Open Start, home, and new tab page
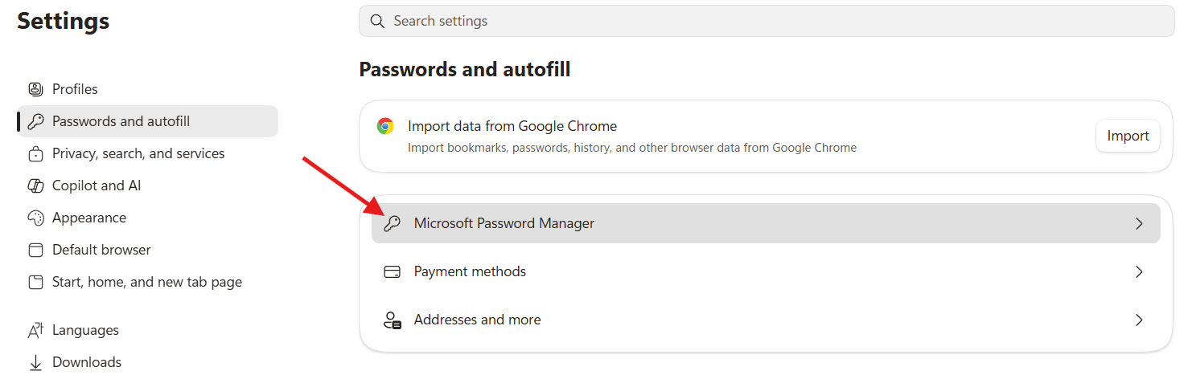1188x379 pixels. (148, 282)
